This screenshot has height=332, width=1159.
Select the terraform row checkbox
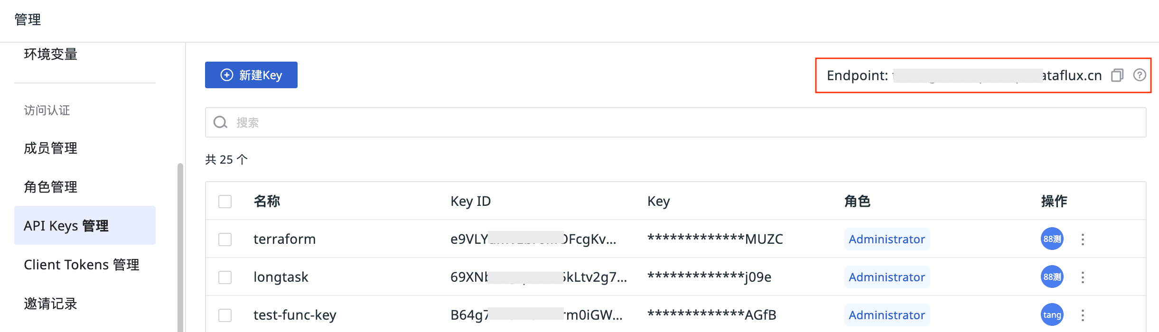[225, 240]
